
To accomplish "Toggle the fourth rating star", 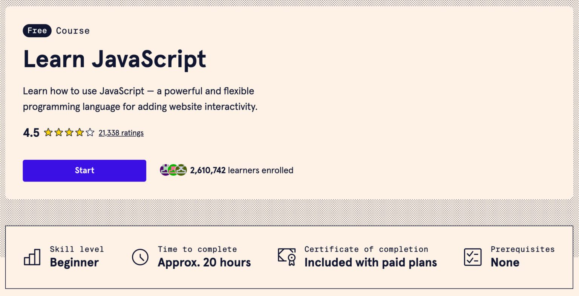I will [x=80, y=133].
